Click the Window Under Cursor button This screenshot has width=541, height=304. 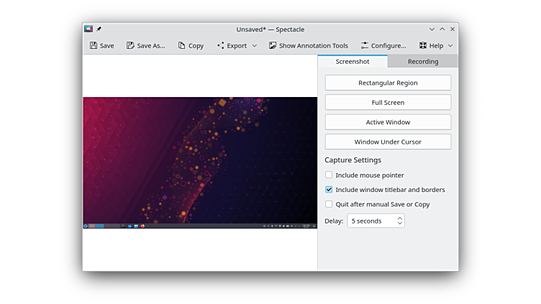coord(388,142)
